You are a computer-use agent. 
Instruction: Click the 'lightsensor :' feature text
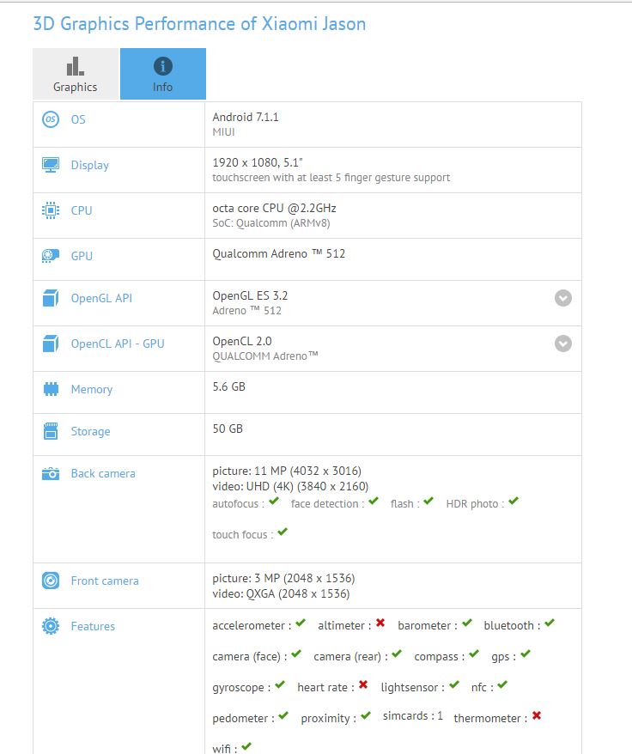coord(413,688)
